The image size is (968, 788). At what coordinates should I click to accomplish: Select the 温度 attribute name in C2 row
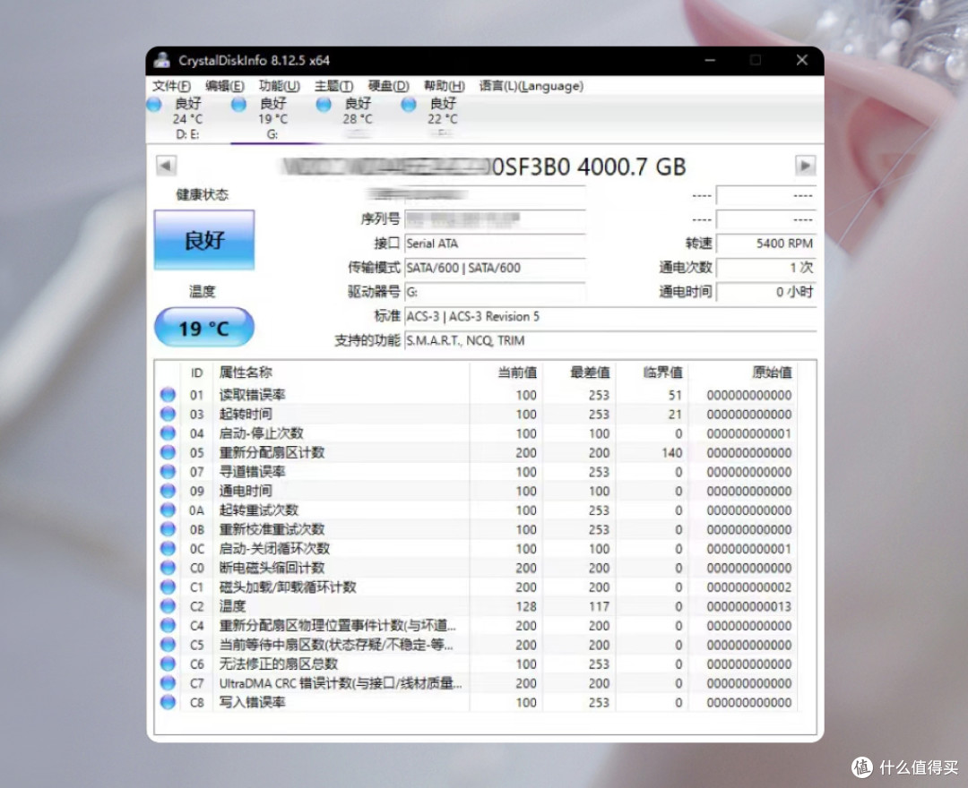[x=233, y=606]
